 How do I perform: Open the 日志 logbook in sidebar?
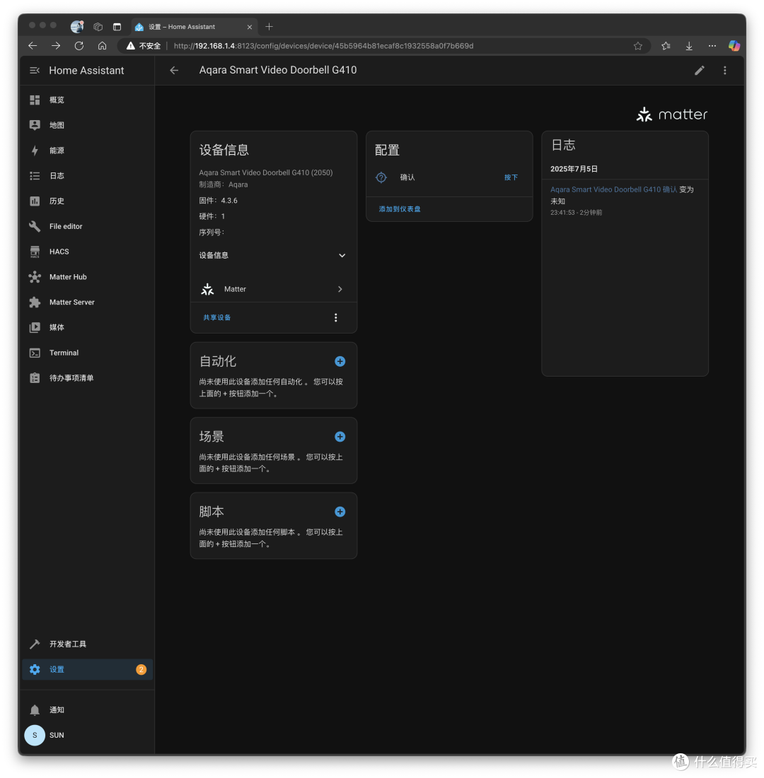[x=88, y=176]
